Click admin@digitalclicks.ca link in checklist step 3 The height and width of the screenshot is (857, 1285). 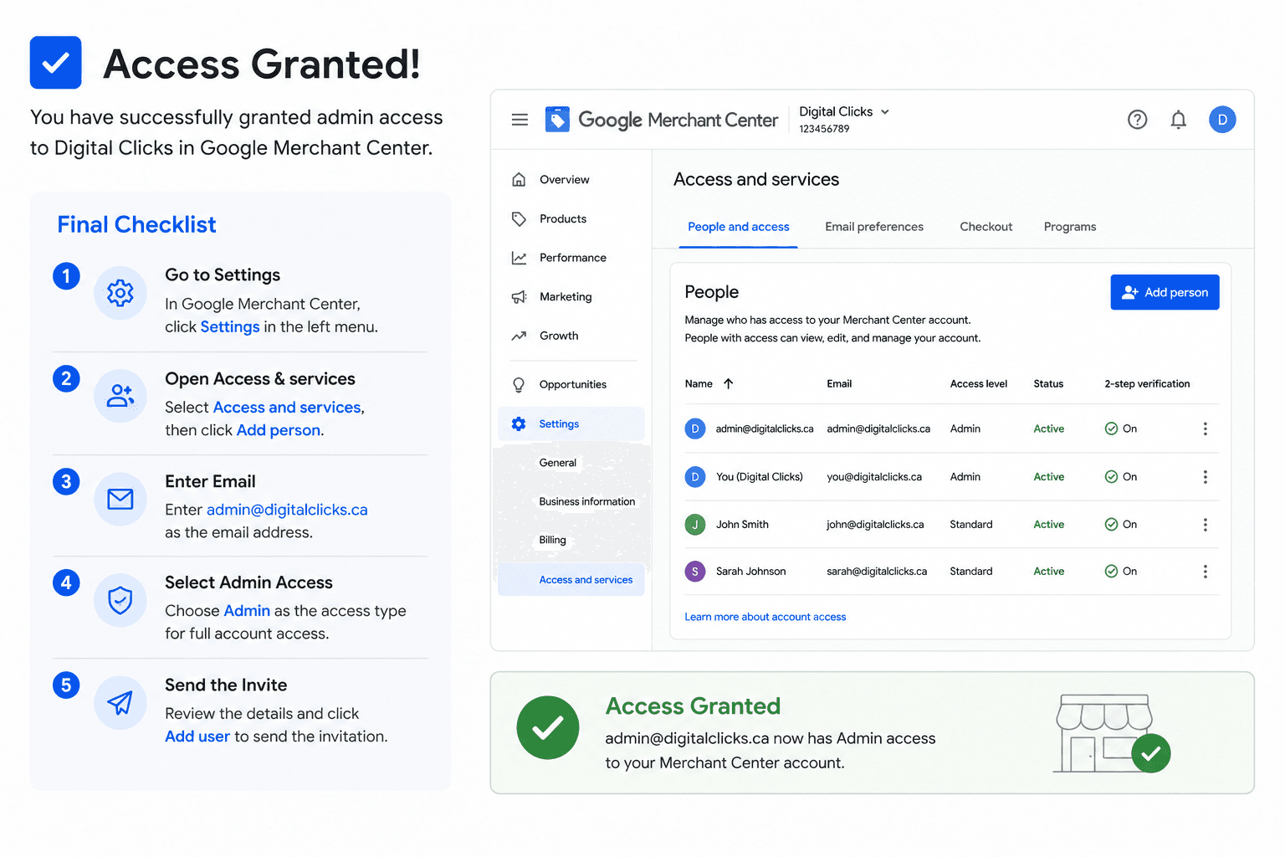287,510
